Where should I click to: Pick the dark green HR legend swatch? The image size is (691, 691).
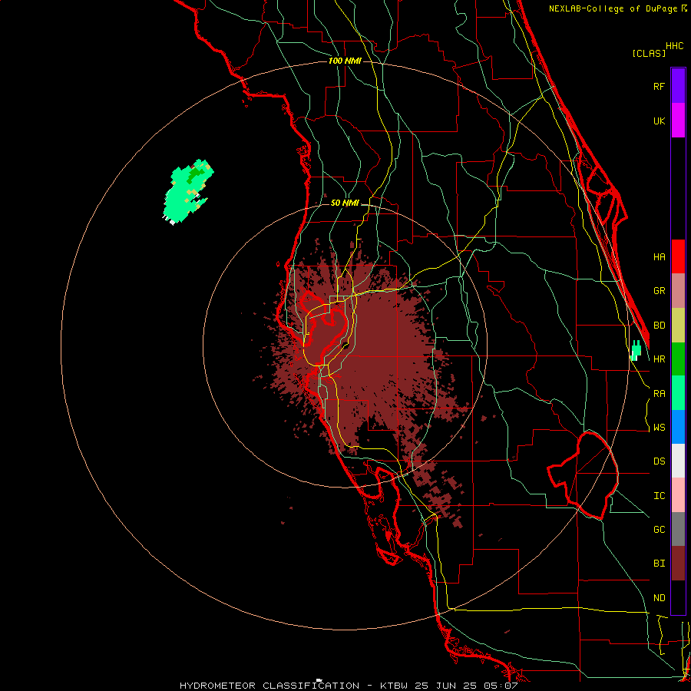[x=678, y=359]
